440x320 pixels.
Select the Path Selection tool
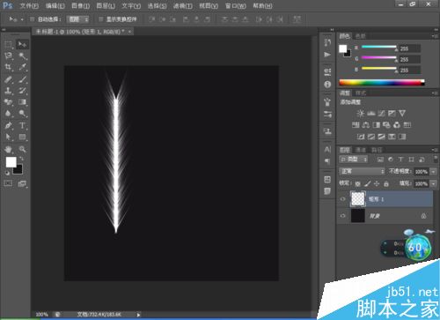pos(8,137)
